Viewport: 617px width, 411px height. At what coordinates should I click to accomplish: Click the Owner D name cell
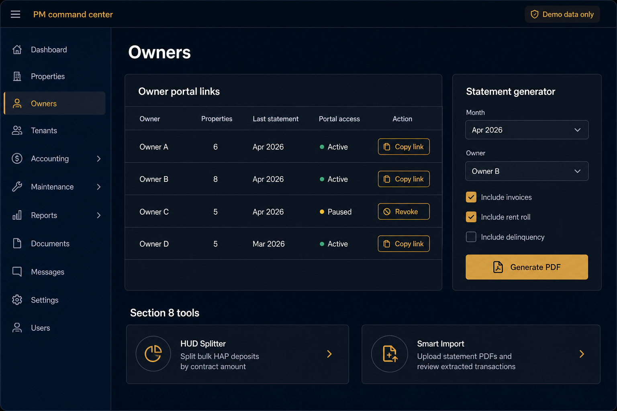tap(154, 244)
